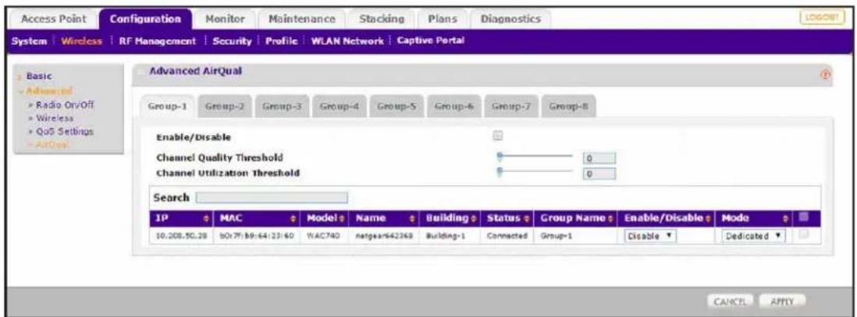Open RF Management submenu

point(157,41)
